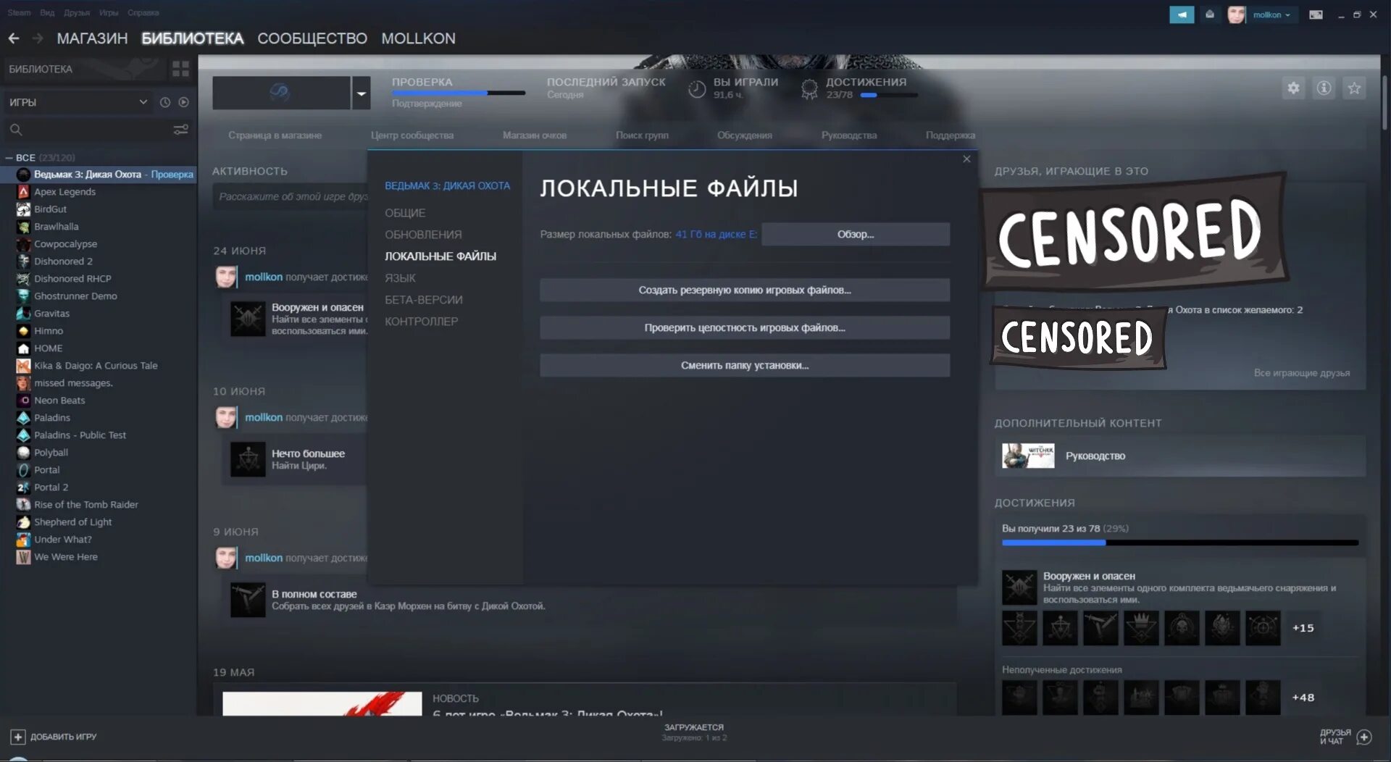Switch to Big Picture mode icon
Screen dimensions: 1391x762
1316,14
